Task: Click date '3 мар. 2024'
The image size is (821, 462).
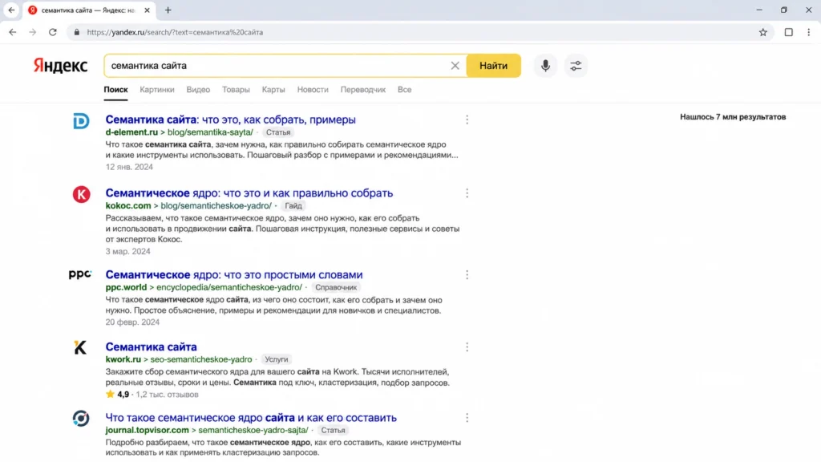Action: tap(127, 251)
